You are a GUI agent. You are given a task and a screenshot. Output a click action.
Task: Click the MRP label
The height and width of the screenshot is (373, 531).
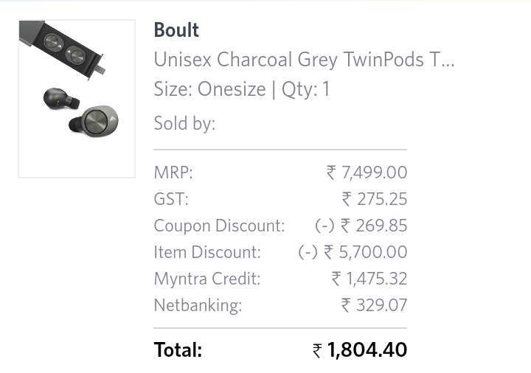(173, 172)
